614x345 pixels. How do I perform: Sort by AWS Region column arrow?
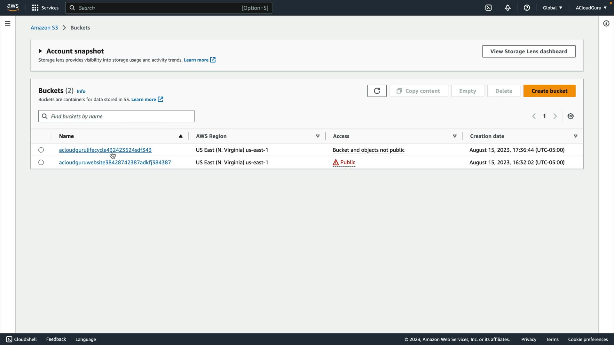(x=318, y=136)
